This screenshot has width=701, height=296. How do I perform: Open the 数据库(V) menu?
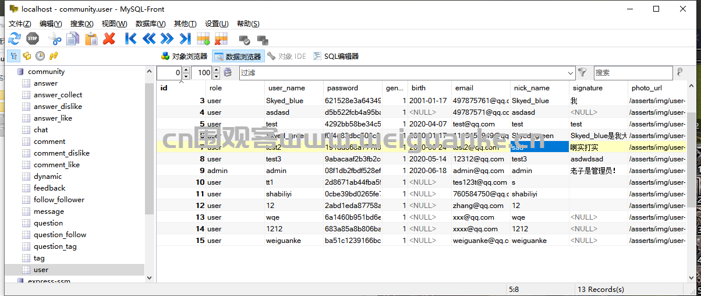[x=150, y=24]
